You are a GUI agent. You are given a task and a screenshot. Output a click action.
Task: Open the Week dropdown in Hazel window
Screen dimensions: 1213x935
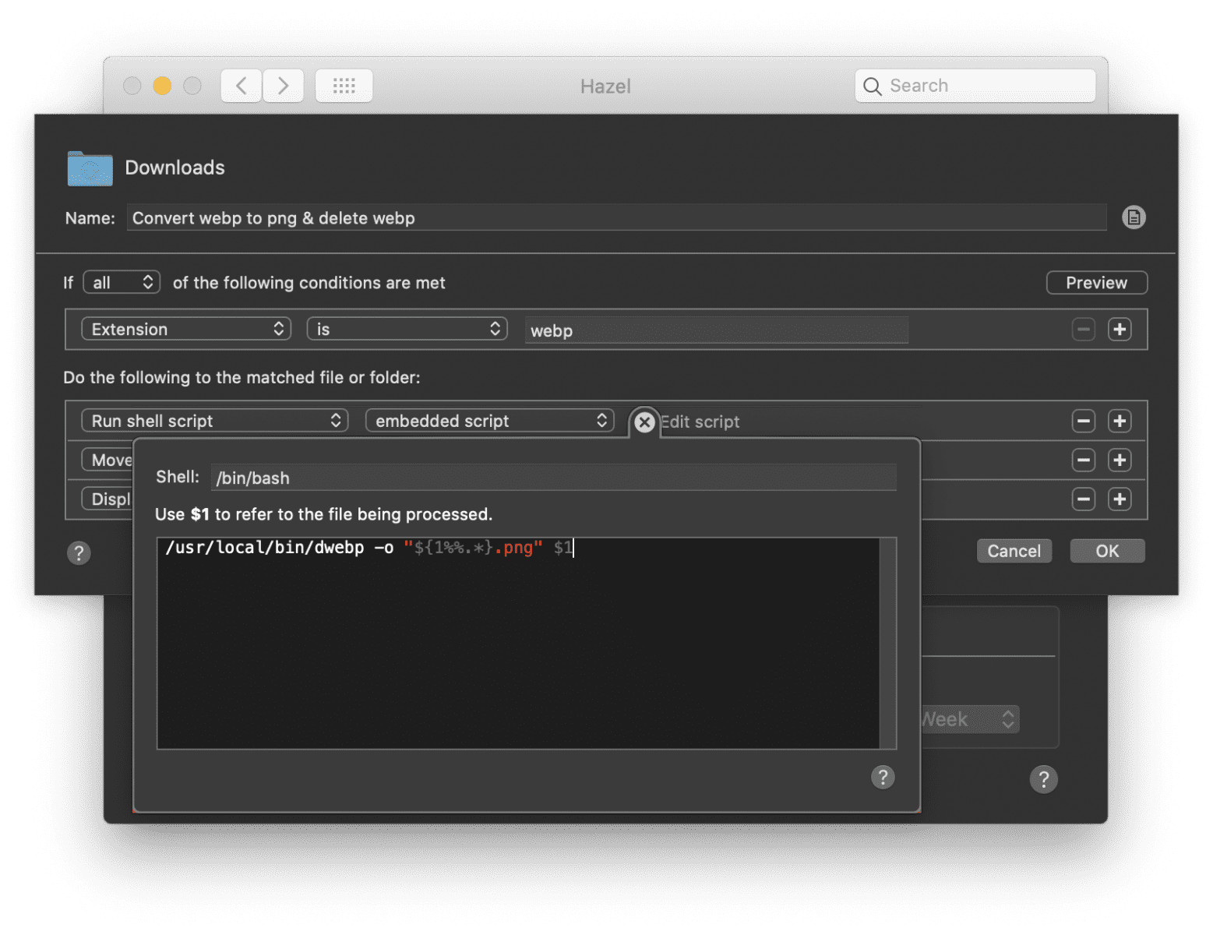click(970, 718)
